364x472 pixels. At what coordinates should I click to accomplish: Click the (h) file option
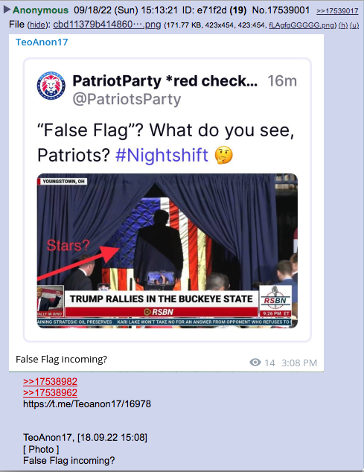point(343,25)
